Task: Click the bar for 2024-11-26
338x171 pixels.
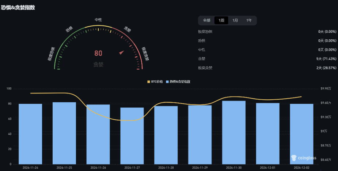Action: point(98,135)
